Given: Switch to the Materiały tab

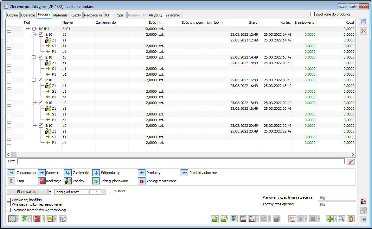Looking at the screenshot, I should (61, 15).
